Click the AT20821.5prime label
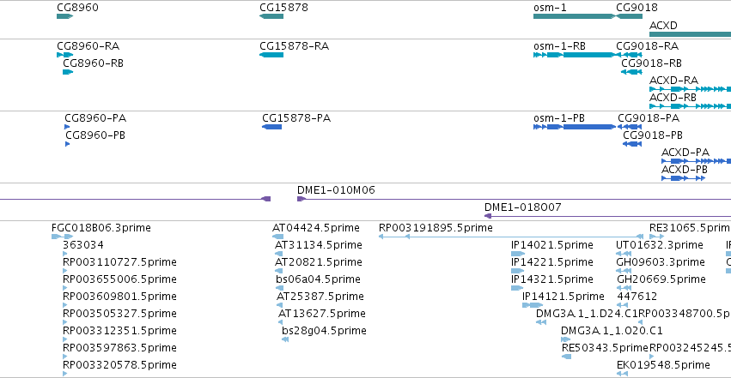Image resolution: width=731 pixels, height=378 pixels. coord(319,262)
